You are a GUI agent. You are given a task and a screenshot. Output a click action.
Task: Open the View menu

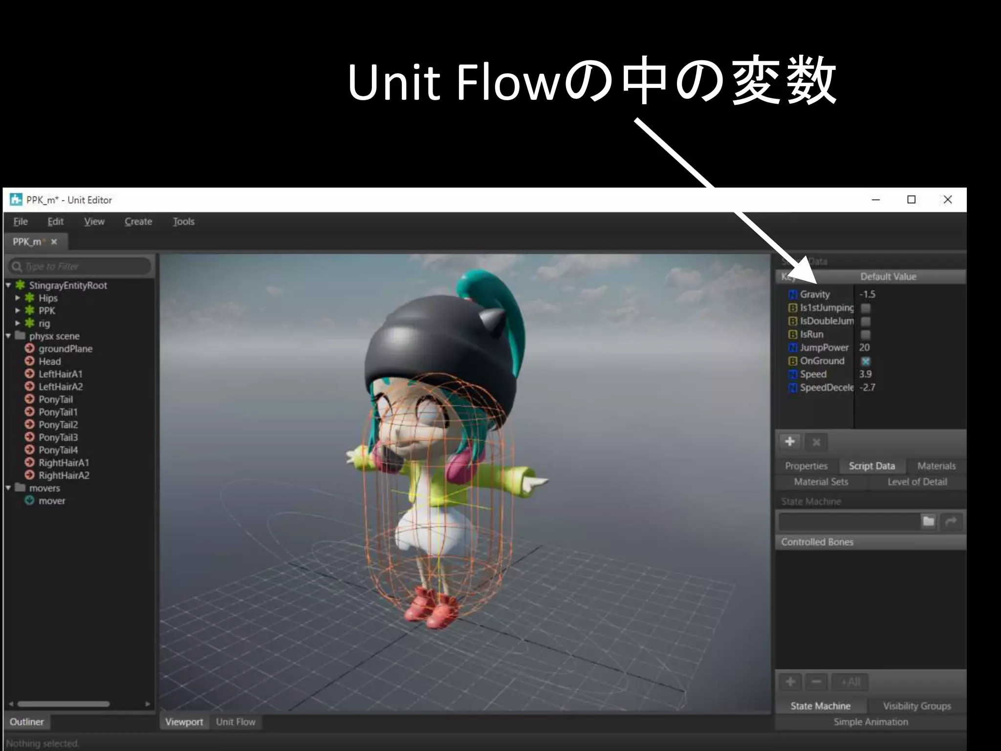94,221
